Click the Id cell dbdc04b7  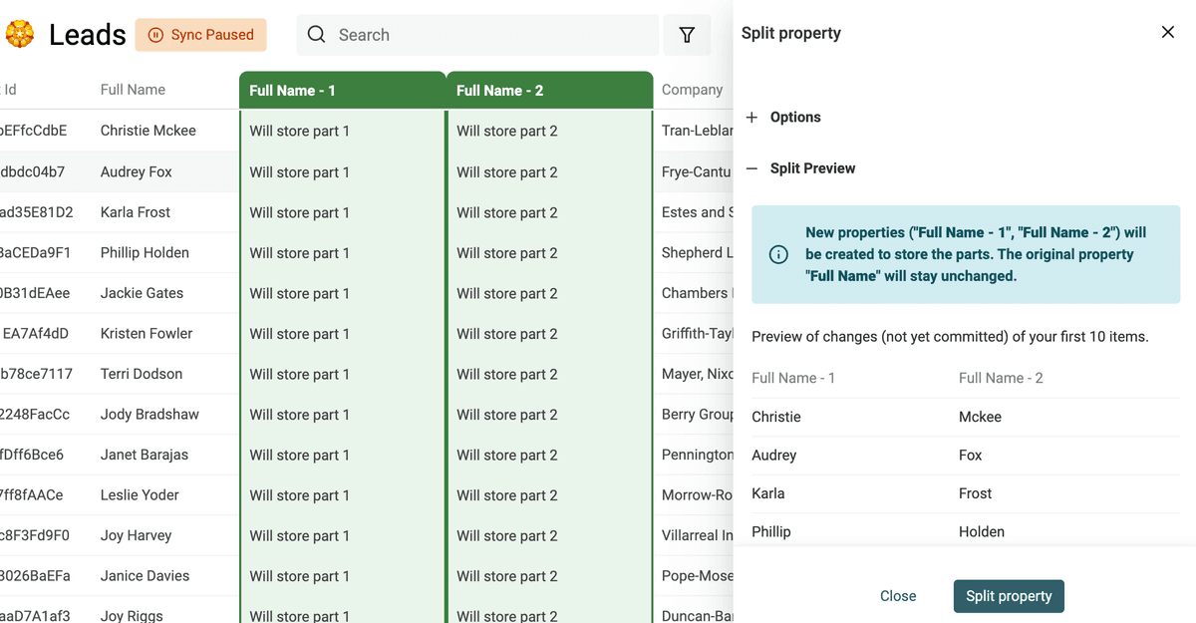pos(33,171)
